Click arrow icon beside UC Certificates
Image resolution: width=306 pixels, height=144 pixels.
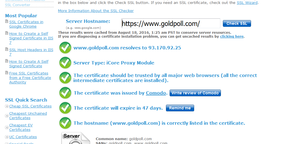click(x=7, y=137)
